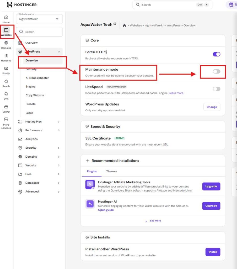Expand See more recommended plugins
Image resolution: width=237 pixels, height=269 pixels.
coord(153,221)
